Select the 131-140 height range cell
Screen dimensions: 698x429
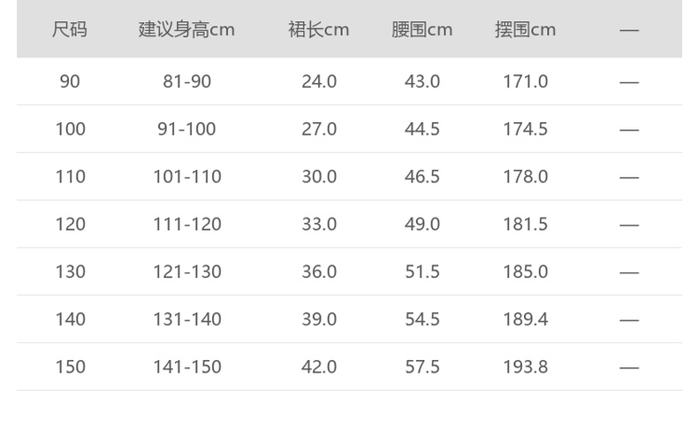(186, 319)
